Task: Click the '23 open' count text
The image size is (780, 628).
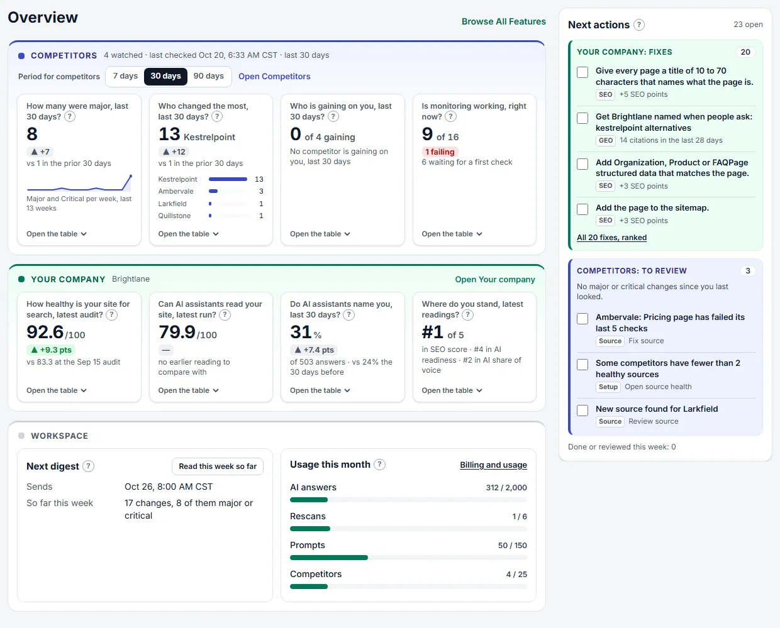Action: pyautogui.click(x=748, y=25)
